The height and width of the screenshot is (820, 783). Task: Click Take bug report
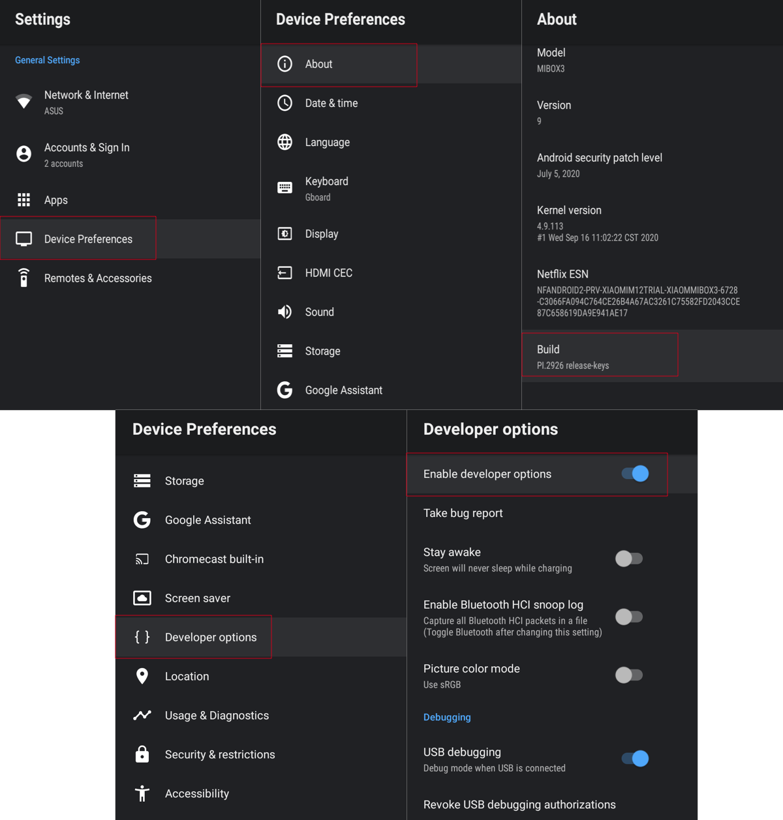463,513
